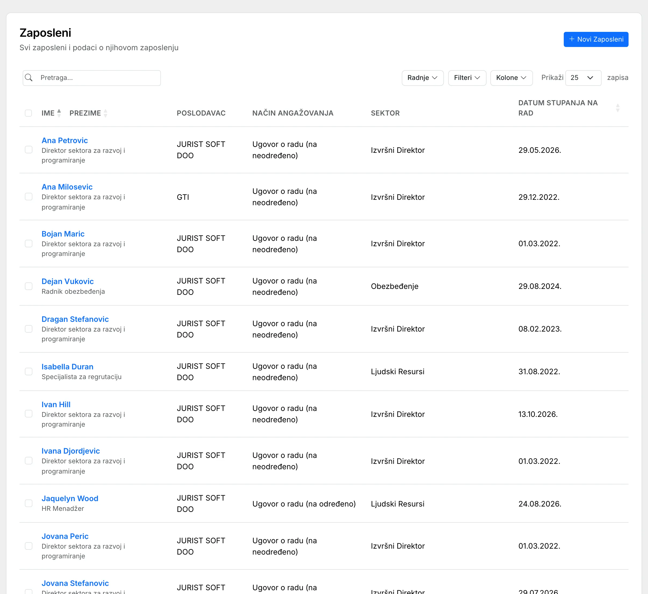Check the Jovana Peric row checkbox
The width and height of the screenshot is (648, 594).
pyautogui.click(x=29, y=546)
